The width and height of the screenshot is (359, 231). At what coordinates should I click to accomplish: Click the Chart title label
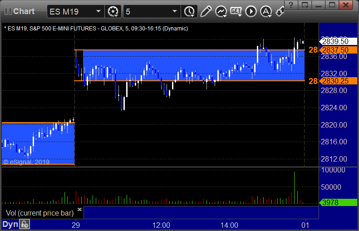tap(24, 11)
